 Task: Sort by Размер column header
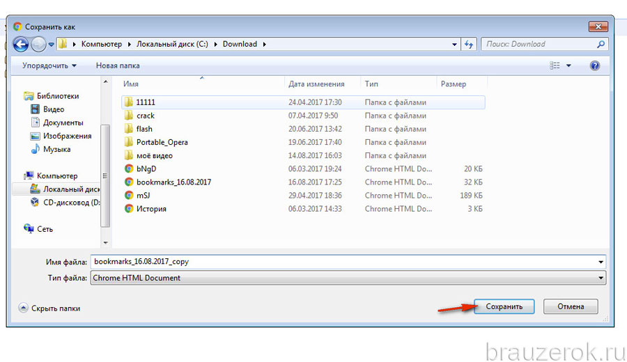(454, 84)
